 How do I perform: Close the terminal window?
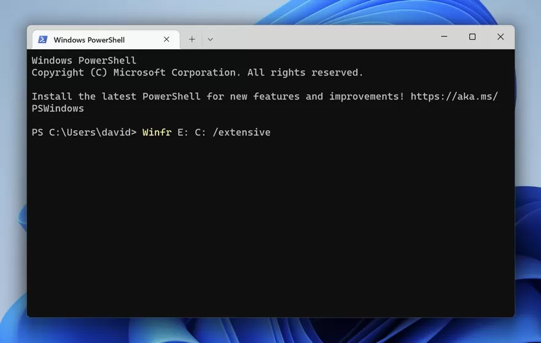click(x=500, y=37)
